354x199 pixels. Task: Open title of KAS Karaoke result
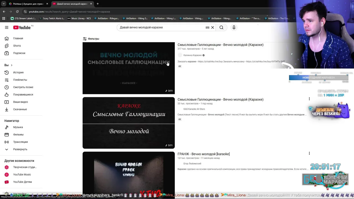[220, 99]
